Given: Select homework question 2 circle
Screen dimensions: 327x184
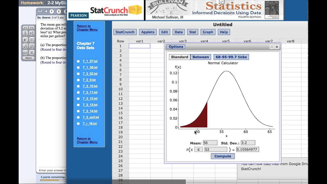Looking at the screenshot, I should [x=59, y=11].
